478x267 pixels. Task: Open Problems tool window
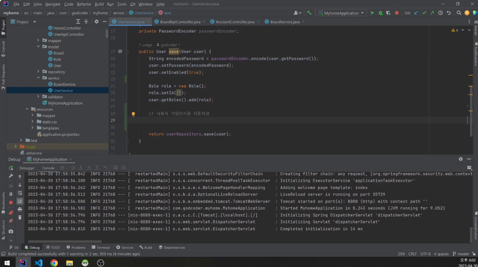coord(76,247)
